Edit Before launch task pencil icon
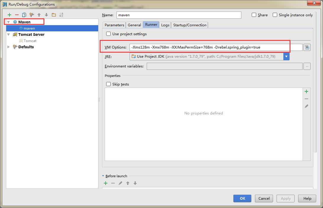The width and height of the screenshot is (323, 208). [120, 183]
